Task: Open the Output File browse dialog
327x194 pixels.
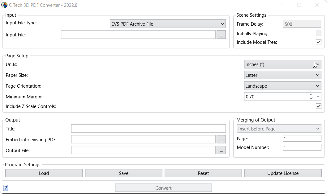Action: click(221, 150)
